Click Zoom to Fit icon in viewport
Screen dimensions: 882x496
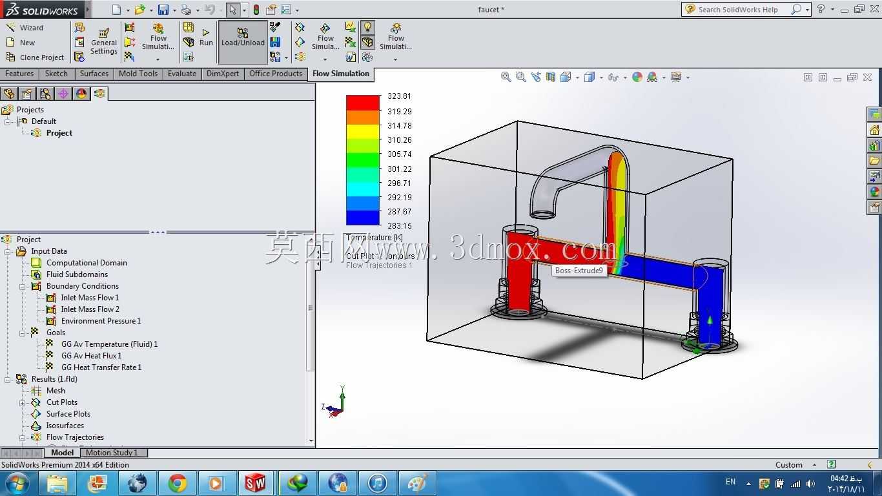[x=506, y=77]
